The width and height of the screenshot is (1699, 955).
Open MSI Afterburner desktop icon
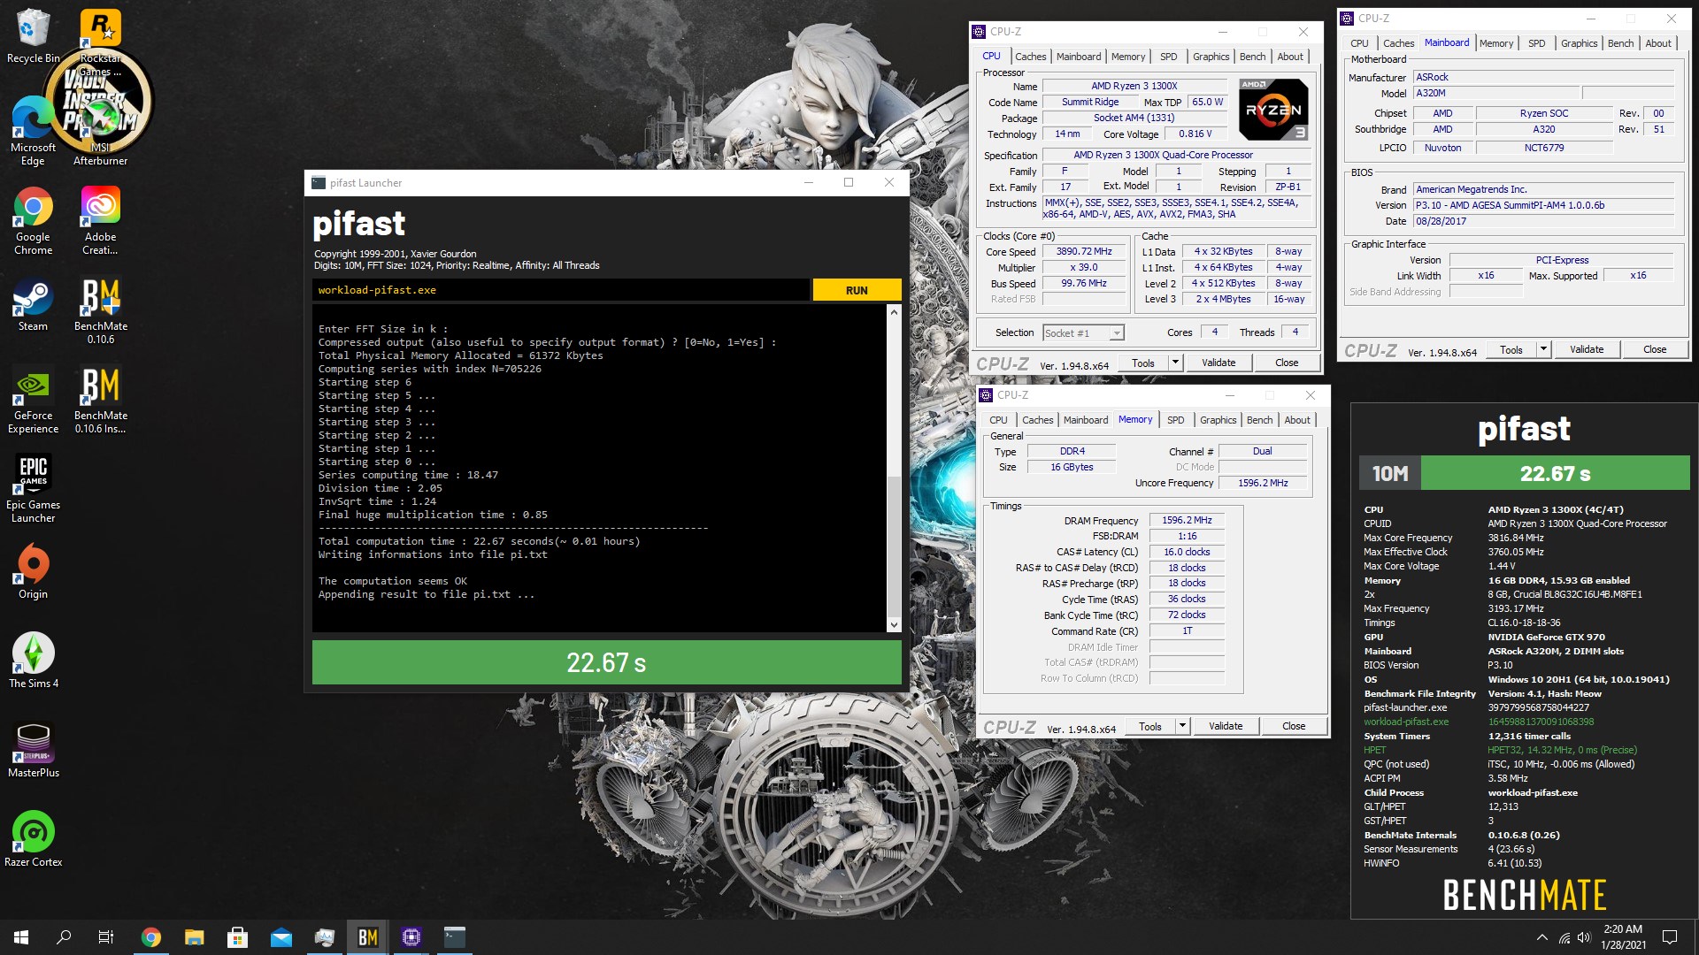[x=101, y=130]
